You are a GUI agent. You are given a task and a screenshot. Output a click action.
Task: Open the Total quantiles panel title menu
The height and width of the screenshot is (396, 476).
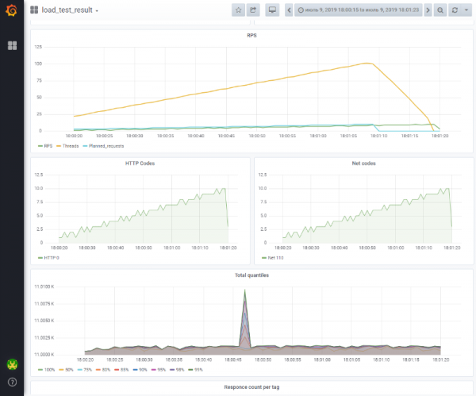click(x=251, y=275)
